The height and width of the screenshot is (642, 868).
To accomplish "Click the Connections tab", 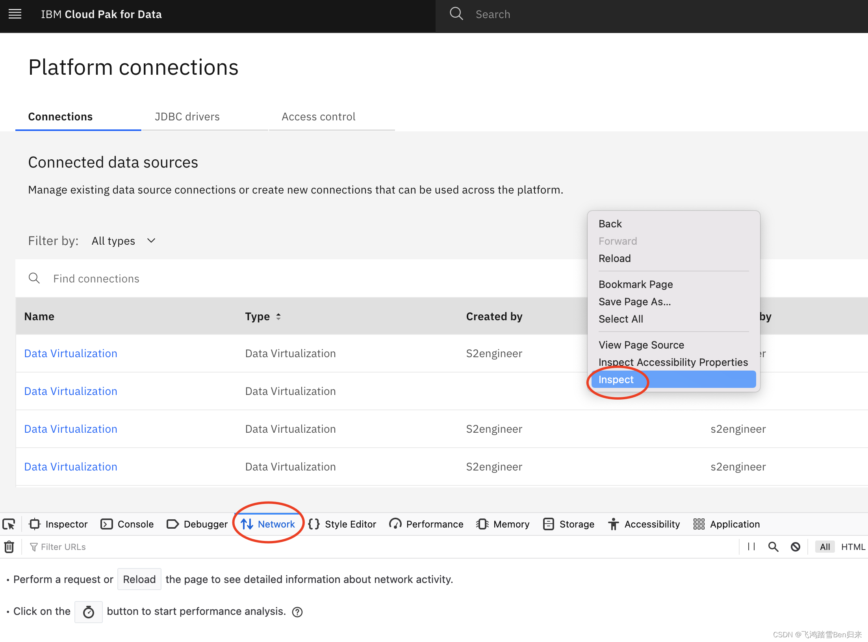I will click(60, 117).
